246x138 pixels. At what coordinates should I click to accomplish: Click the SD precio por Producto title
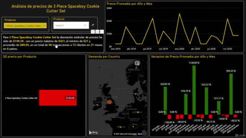click(x=20, y=57)
